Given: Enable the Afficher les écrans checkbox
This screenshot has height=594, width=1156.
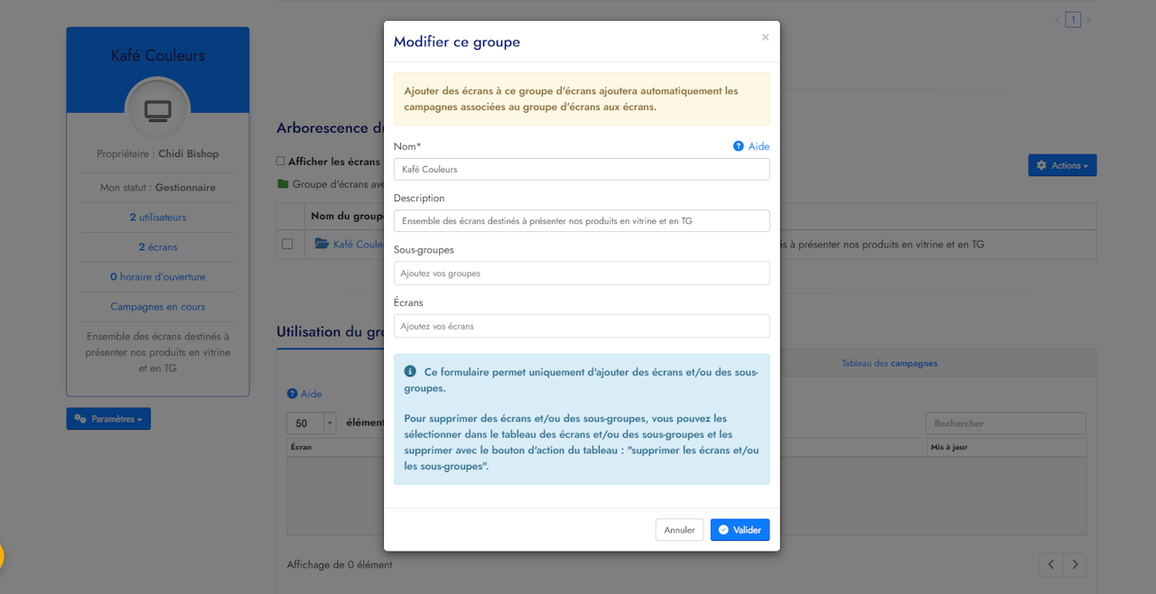Looking at the screenshot, I should pos(281,162).
